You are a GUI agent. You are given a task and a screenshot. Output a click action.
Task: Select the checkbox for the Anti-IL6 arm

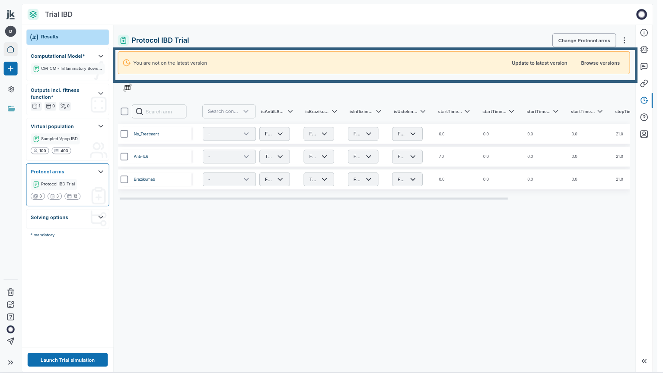click(x=124, y=157)
